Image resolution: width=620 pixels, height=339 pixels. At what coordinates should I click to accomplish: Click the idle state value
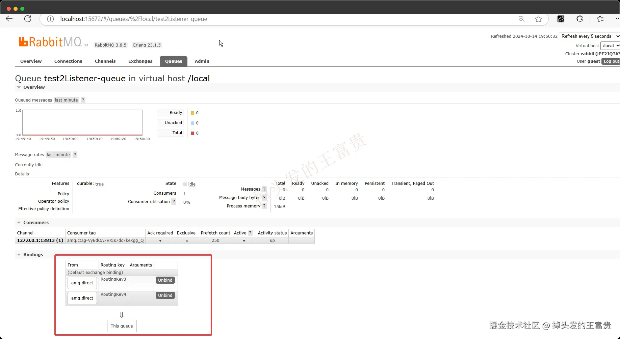[192, 184]
